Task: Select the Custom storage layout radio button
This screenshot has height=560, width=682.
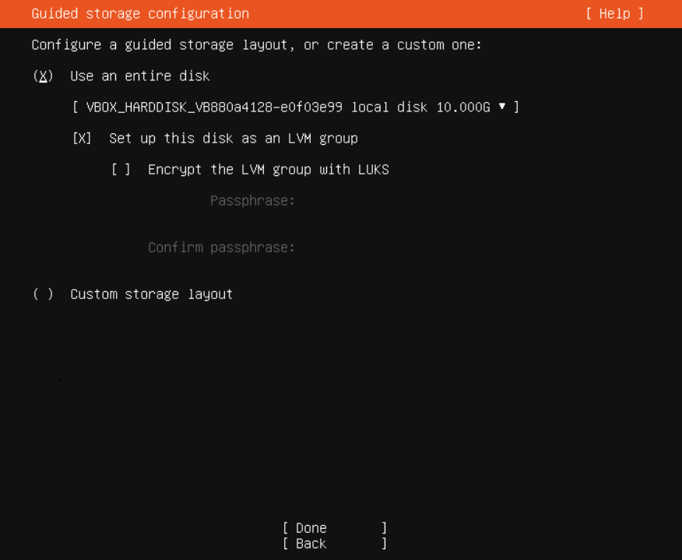Action: click(x=43, y=294)
